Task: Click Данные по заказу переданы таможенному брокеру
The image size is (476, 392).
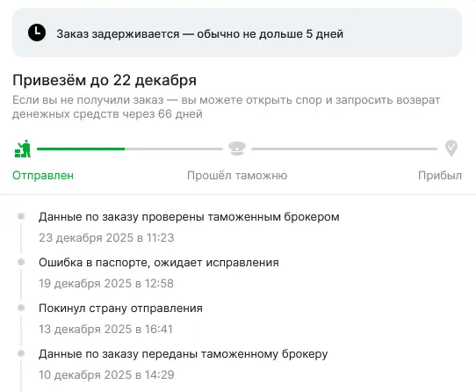Action: click(x=184, y=354)
